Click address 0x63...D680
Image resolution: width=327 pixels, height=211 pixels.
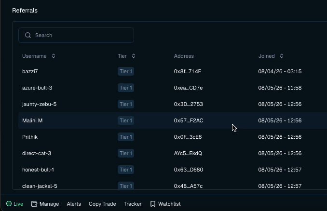pyautogui.click(x=189, y=170)
